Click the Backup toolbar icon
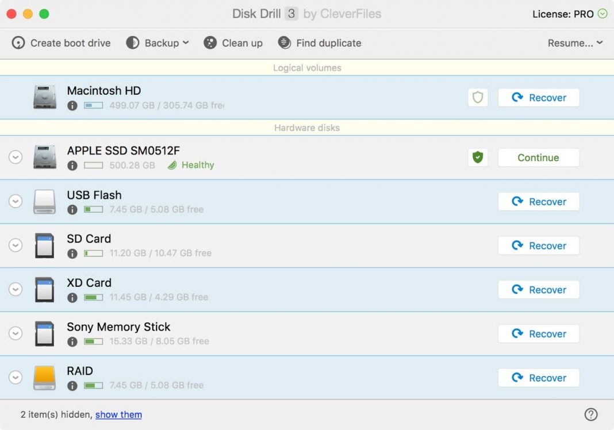Image resolution: width=614 pixels, height=430 pixels. [x=133, y=43]
